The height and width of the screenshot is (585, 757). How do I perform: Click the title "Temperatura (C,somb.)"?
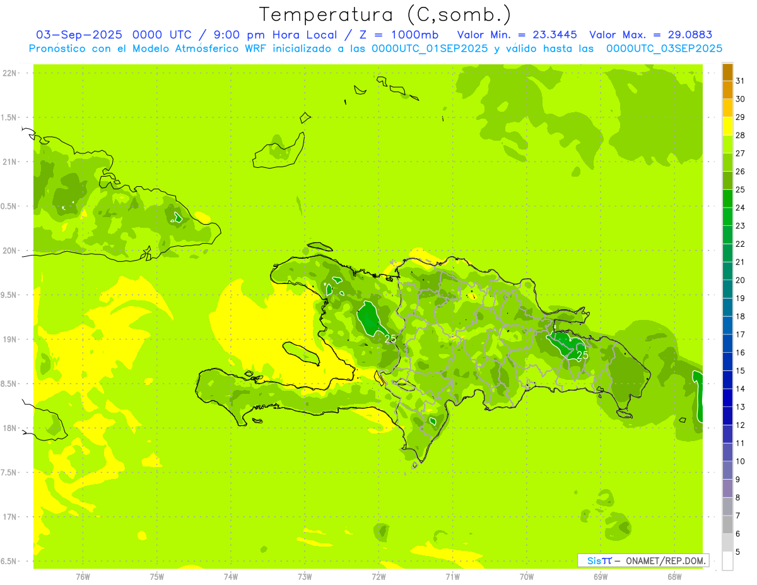[x=385, y=15]
